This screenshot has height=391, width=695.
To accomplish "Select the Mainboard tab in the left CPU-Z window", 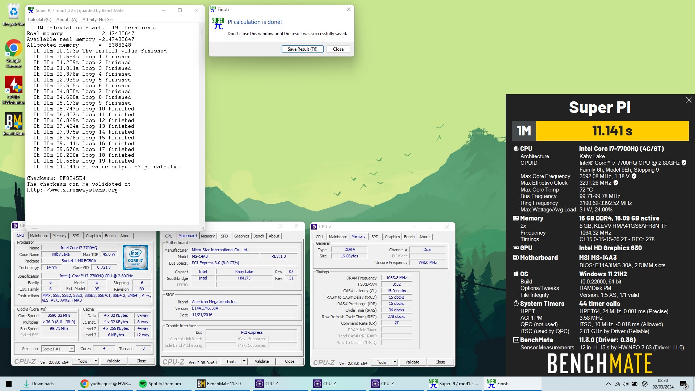I will point(39,236).
